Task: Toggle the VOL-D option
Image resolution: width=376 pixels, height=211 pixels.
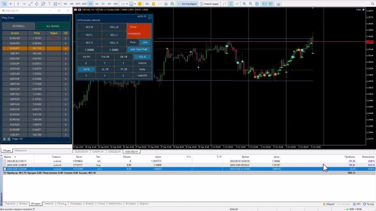Action: [142, 57]
